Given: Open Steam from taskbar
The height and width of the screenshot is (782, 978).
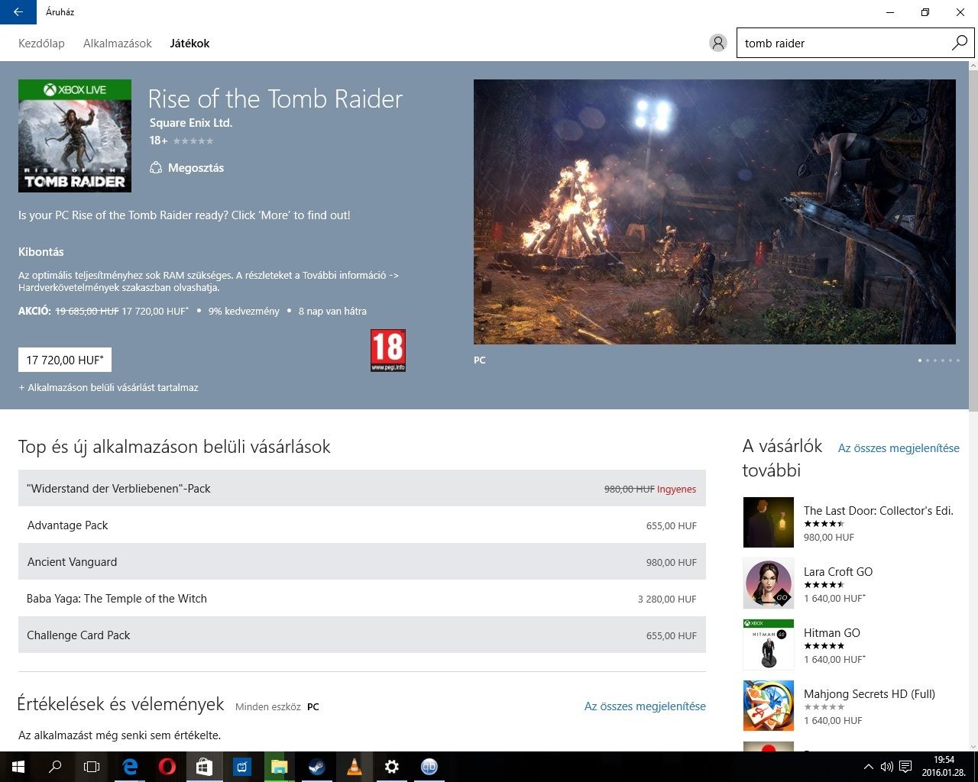Looking at the screenshot, I should tap(317, 767).
